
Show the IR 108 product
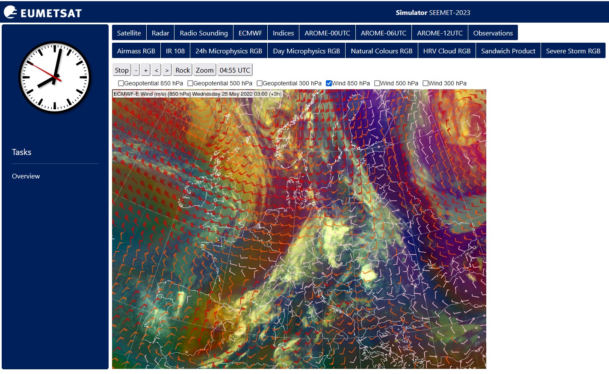(x=175, y=51)
